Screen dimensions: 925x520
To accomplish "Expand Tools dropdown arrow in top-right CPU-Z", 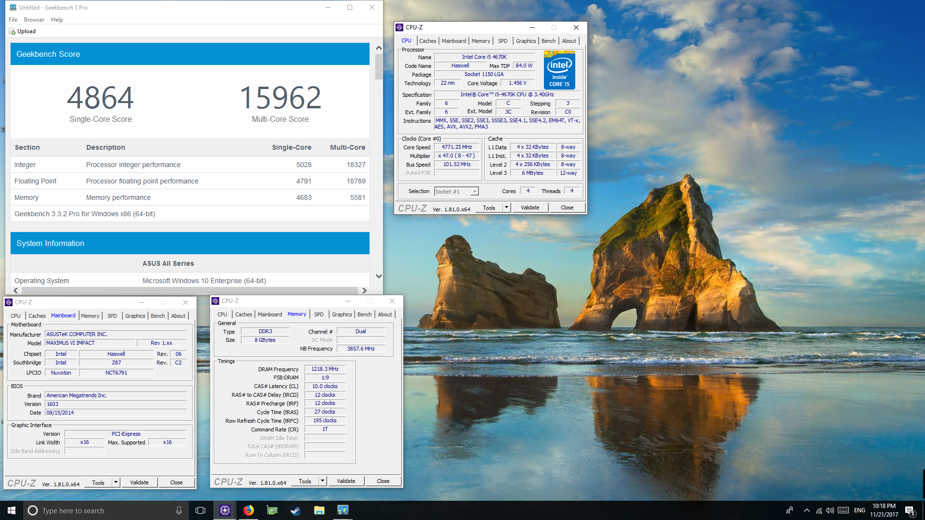I will point(506,208).
